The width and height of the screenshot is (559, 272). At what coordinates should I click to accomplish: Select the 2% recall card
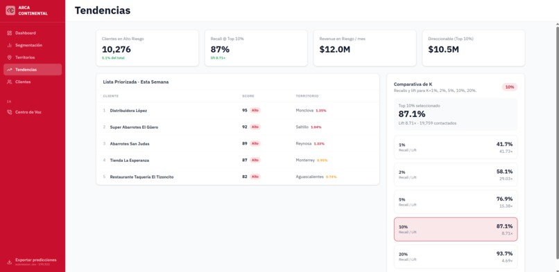pos(456,174)
